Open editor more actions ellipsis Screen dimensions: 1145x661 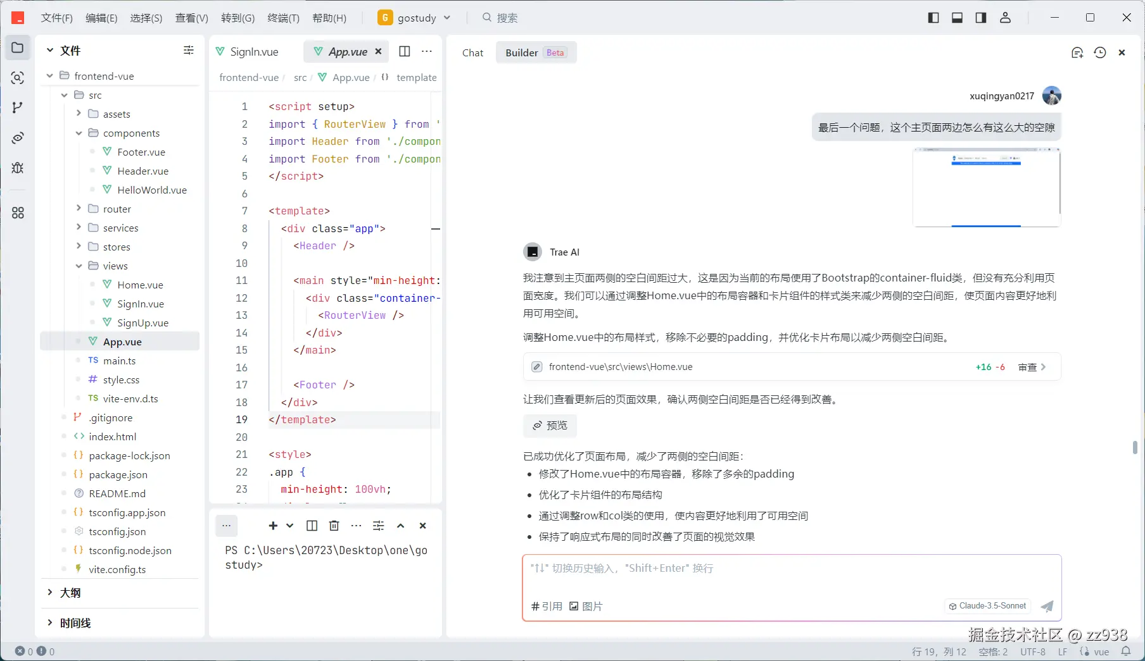point(427,51)
